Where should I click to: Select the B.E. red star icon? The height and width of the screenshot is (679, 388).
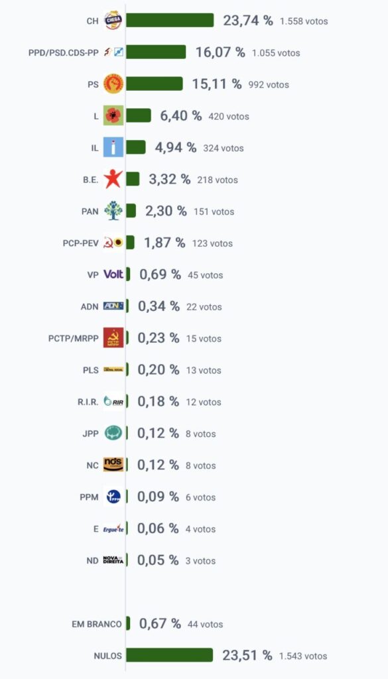113,179
